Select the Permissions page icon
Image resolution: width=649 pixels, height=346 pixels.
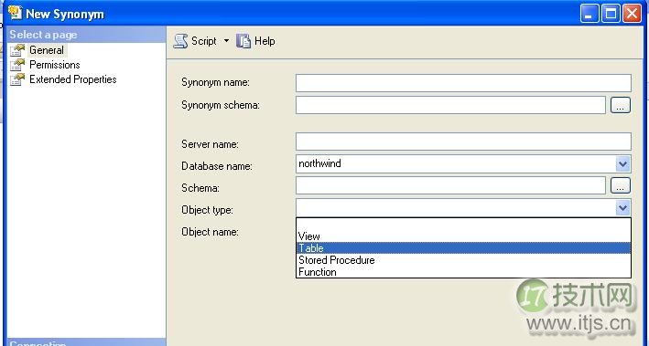(x=17, y=65)
